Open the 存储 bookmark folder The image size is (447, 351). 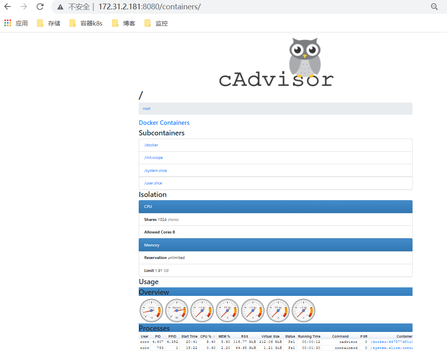tap(49, 24)
